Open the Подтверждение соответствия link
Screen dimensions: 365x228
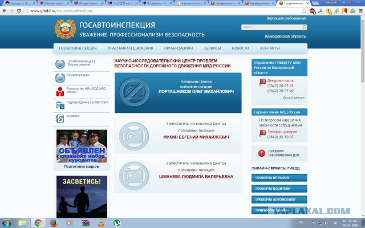click(x=87, y=102)
